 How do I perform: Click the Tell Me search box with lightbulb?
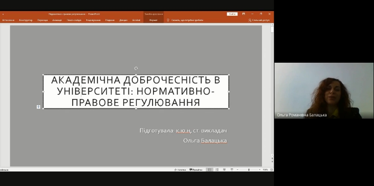click(185, 20)
